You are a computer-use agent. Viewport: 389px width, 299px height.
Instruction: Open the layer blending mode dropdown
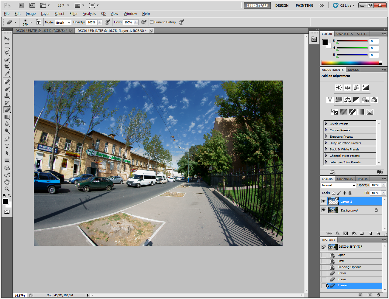[338, 185]
